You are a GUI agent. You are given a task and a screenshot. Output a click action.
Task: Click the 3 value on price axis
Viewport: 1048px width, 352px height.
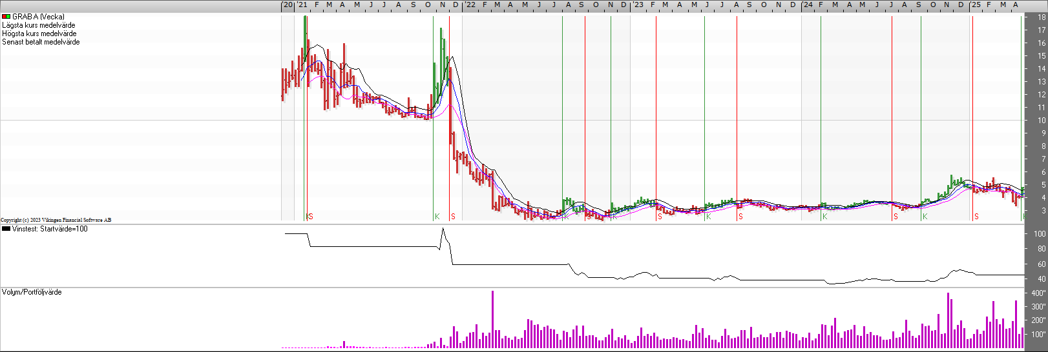click(1043, 211)
